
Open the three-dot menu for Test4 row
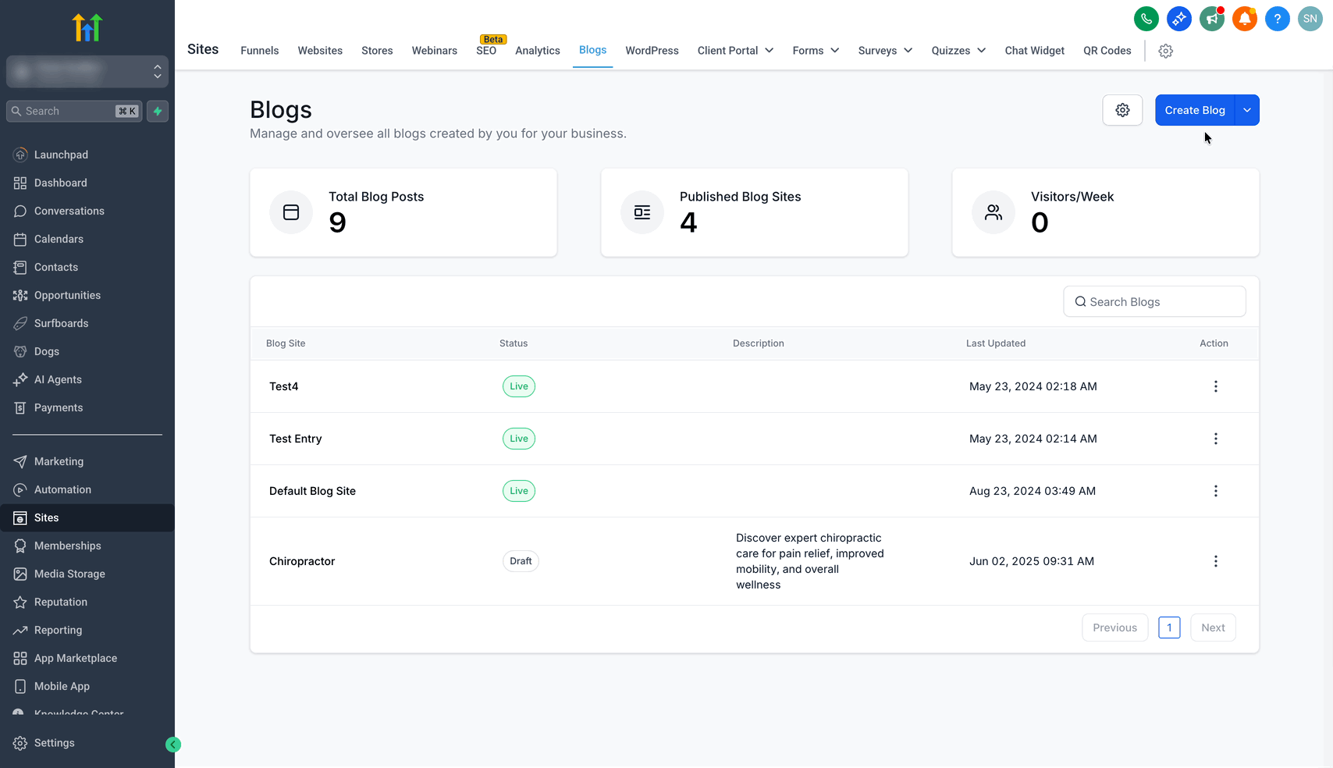click(1215, 386)
